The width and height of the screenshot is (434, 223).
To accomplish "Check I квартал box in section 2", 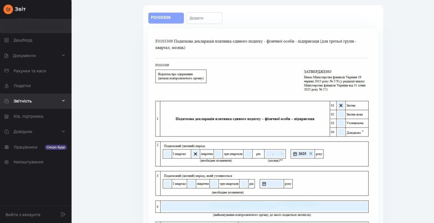I will coord(167,154).
